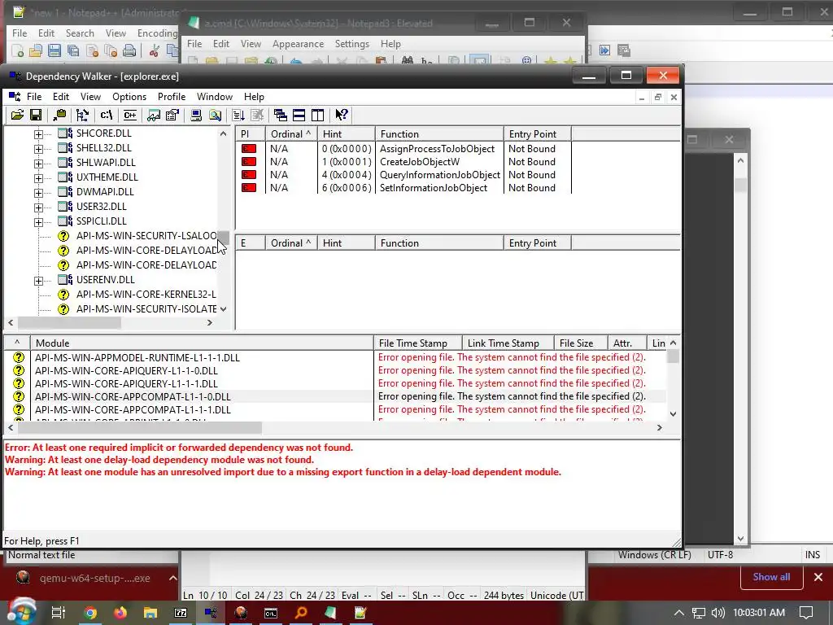
Task: Click the Print icon in Notepad++ toolbar
Action: point(129,51)
